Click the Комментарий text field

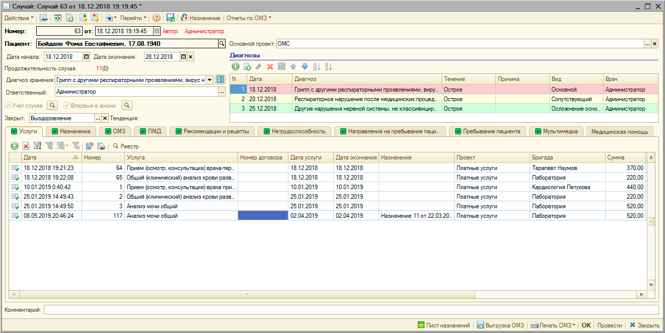pos(350,310)
